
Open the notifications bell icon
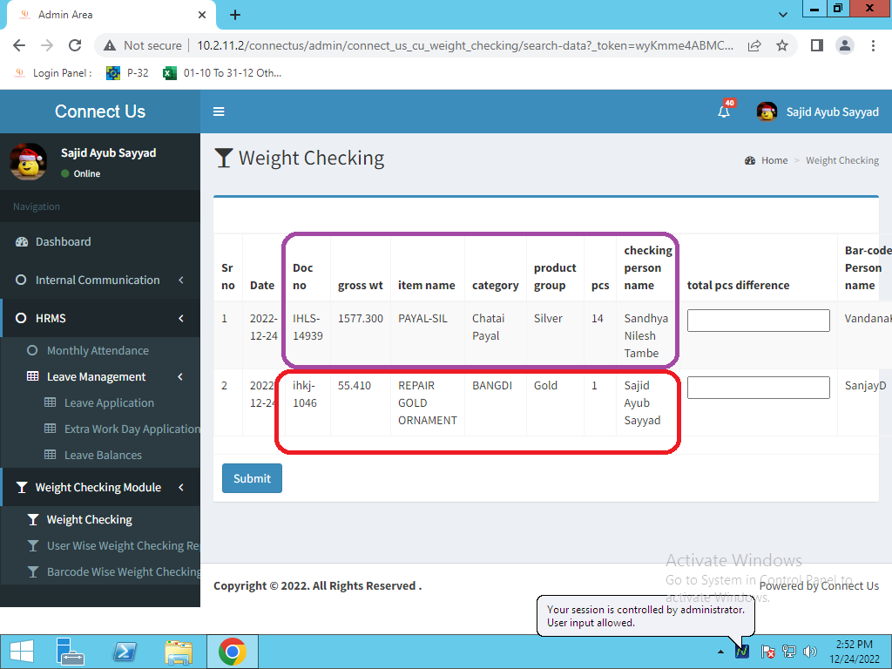(x=724, y=111)
